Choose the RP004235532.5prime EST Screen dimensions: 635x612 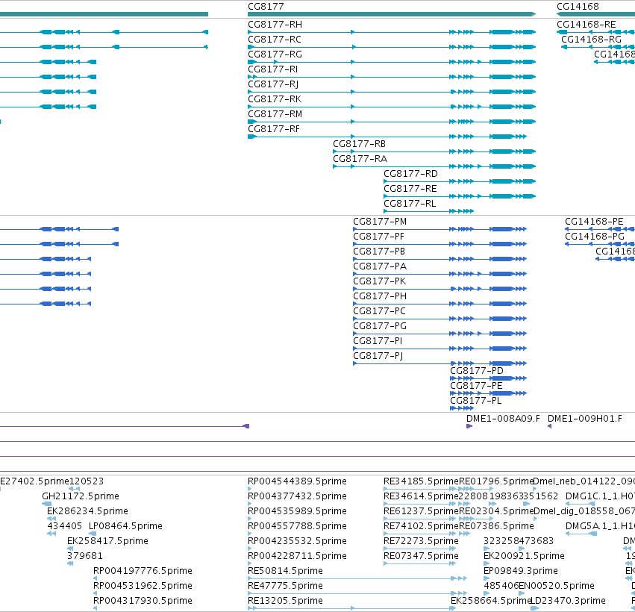tap(297, 541)
